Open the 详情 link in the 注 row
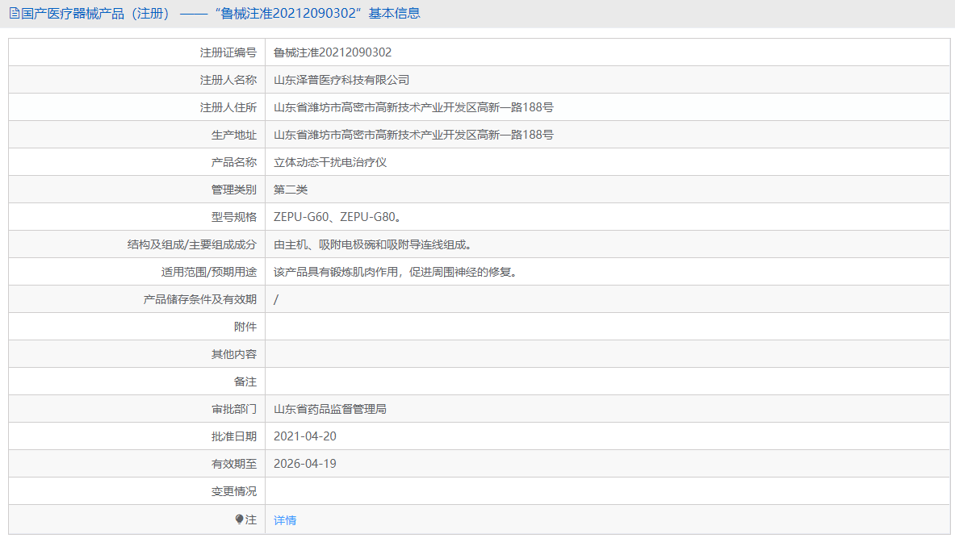 283,519
